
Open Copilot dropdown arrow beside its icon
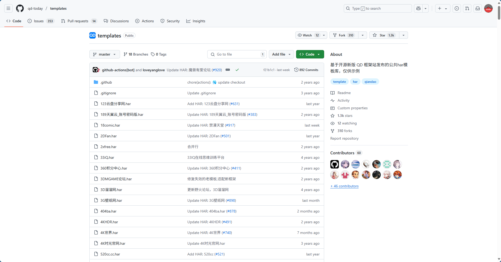(x=426, y=8)
